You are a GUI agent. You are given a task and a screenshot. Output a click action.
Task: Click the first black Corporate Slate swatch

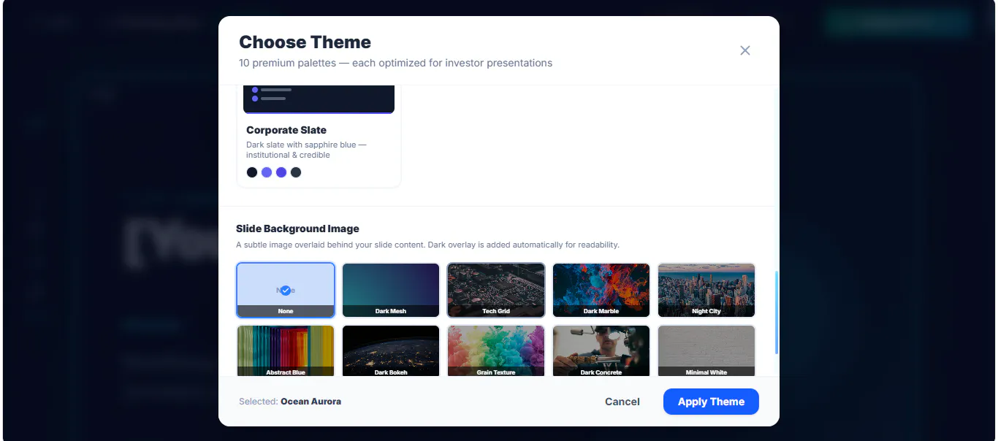[252, 172]
